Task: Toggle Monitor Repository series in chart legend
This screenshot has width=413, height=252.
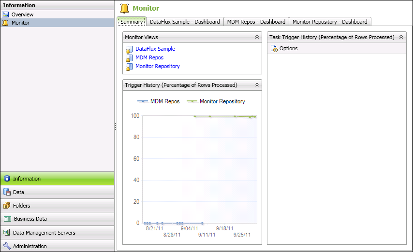Action: pos(217,101)
